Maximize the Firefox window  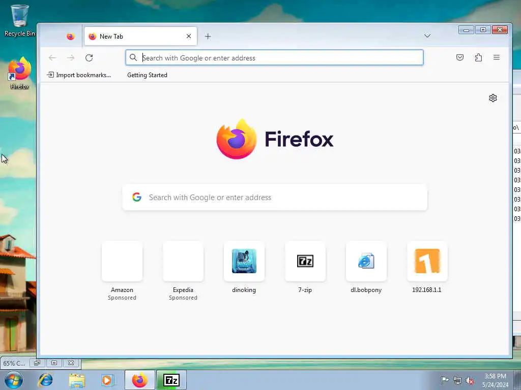(x=483, y=30)
